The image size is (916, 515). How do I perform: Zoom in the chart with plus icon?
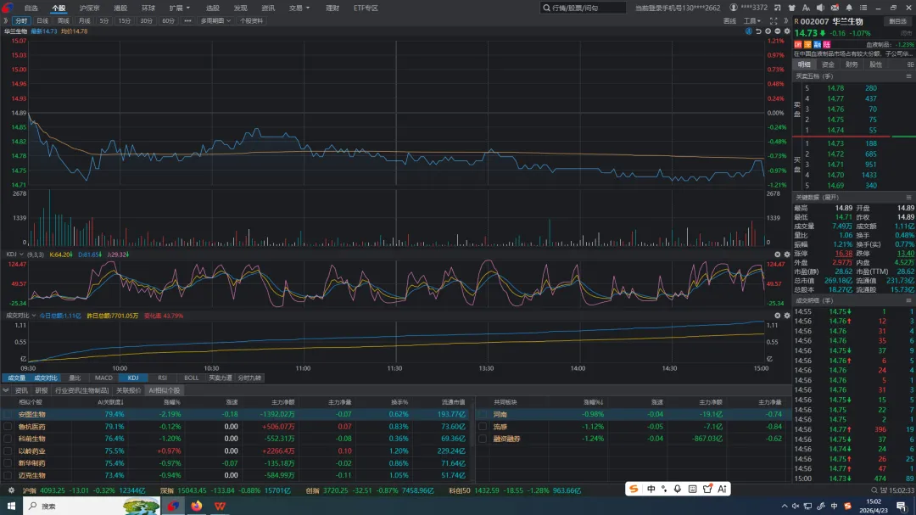tap(768, 31)
